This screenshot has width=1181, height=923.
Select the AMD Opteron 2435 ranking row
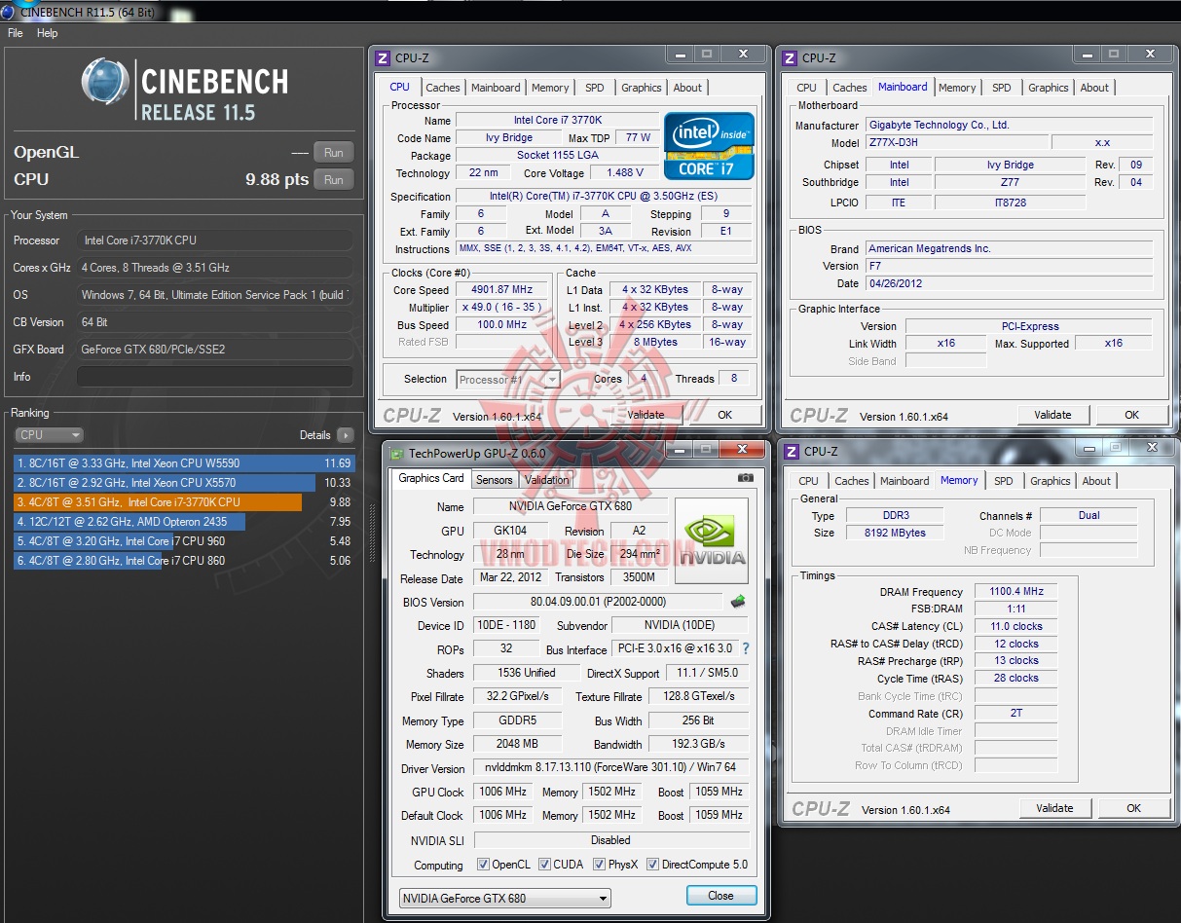coord(184,522)
